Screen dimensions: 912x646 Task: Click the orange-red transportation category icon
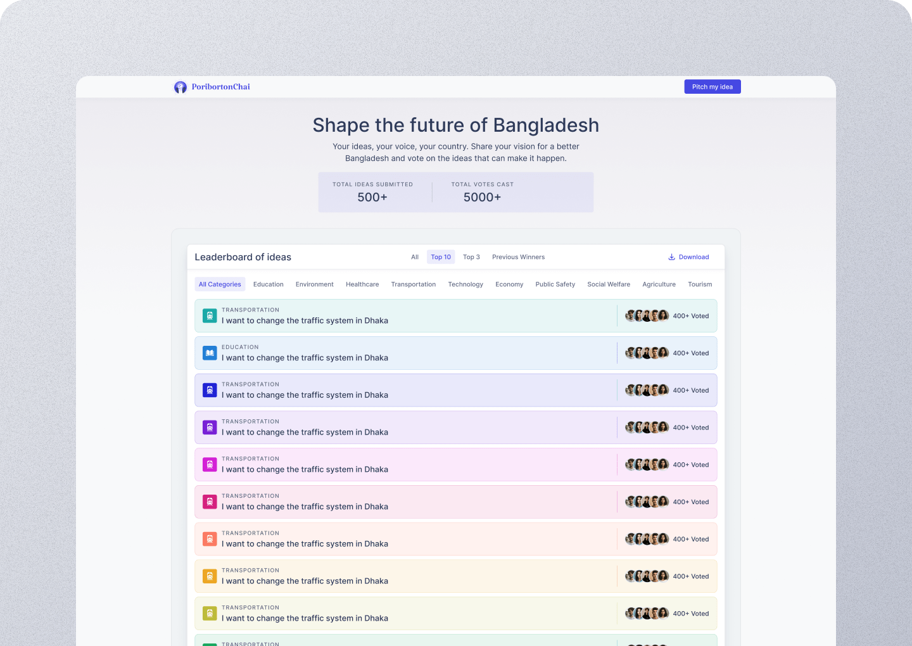[210, 539]
